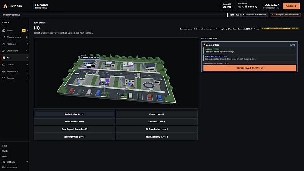Image resolution: width=304 pixels, height=171 pixels.
Task: Open Settings via its sliders icon
Action: tap(4, 162)
